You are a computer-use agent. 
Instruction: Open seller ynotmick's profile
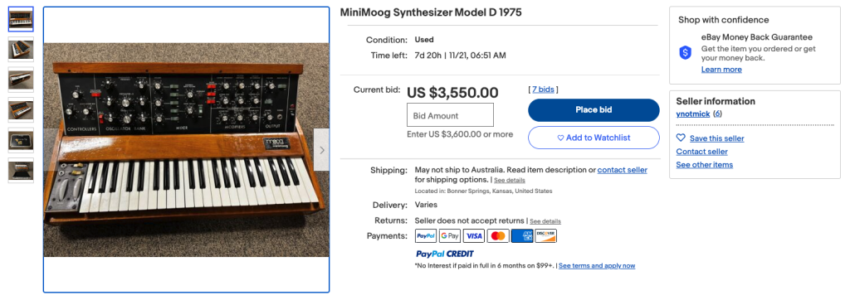coord(693,114)
